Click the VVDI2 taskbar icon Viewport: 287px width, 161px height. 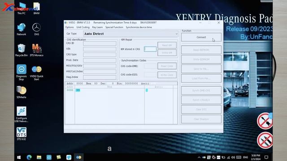click(x=79, y=157)
